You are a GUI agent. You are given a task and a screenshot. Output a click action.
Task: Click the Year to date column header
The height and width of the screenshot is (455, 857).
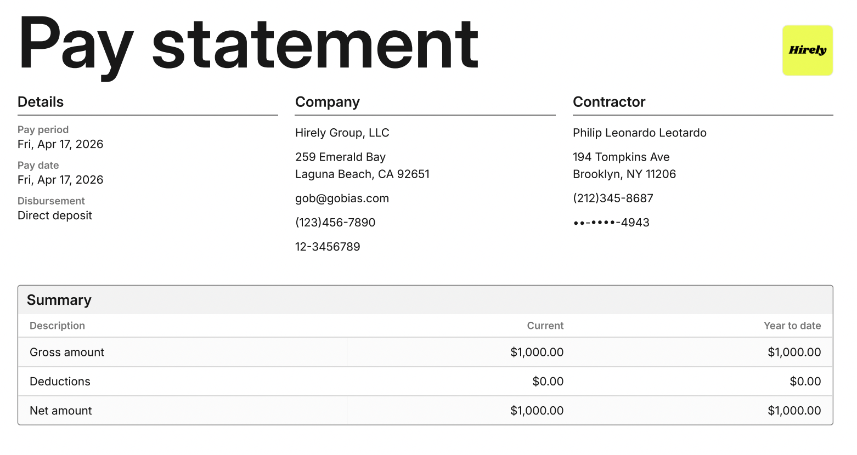792,326
